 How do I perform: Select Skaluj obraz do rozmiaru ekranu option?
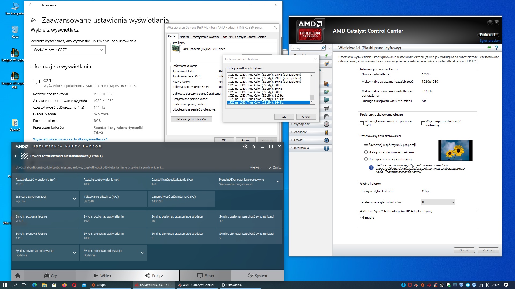tap(366, 152)
